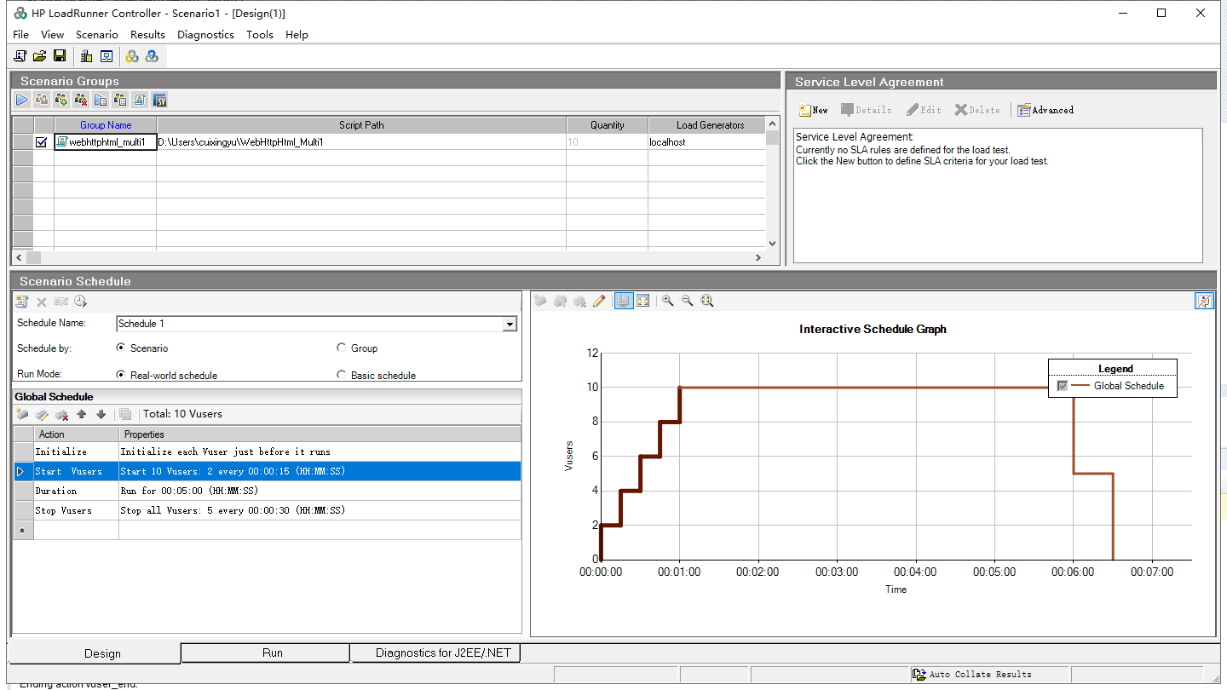Open Run-Time Settings play-list icon
The image size is (1227, 690).
point(101,100)
